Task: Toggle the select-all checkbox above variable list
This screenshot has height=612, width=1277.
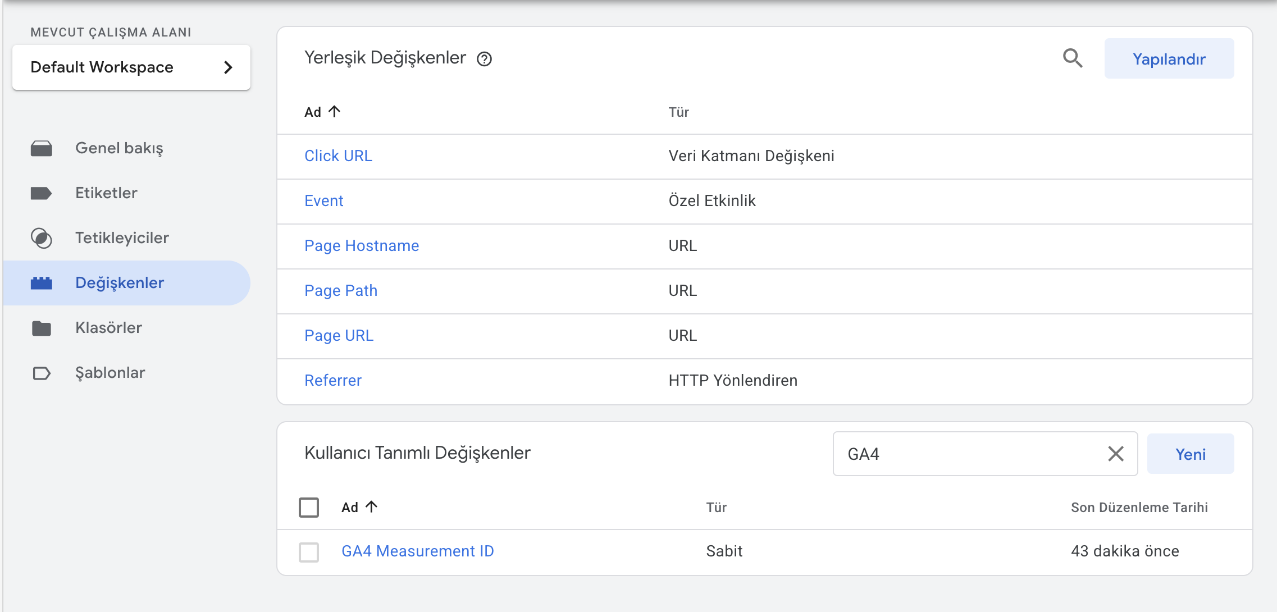Action: [x=308, y=507]
